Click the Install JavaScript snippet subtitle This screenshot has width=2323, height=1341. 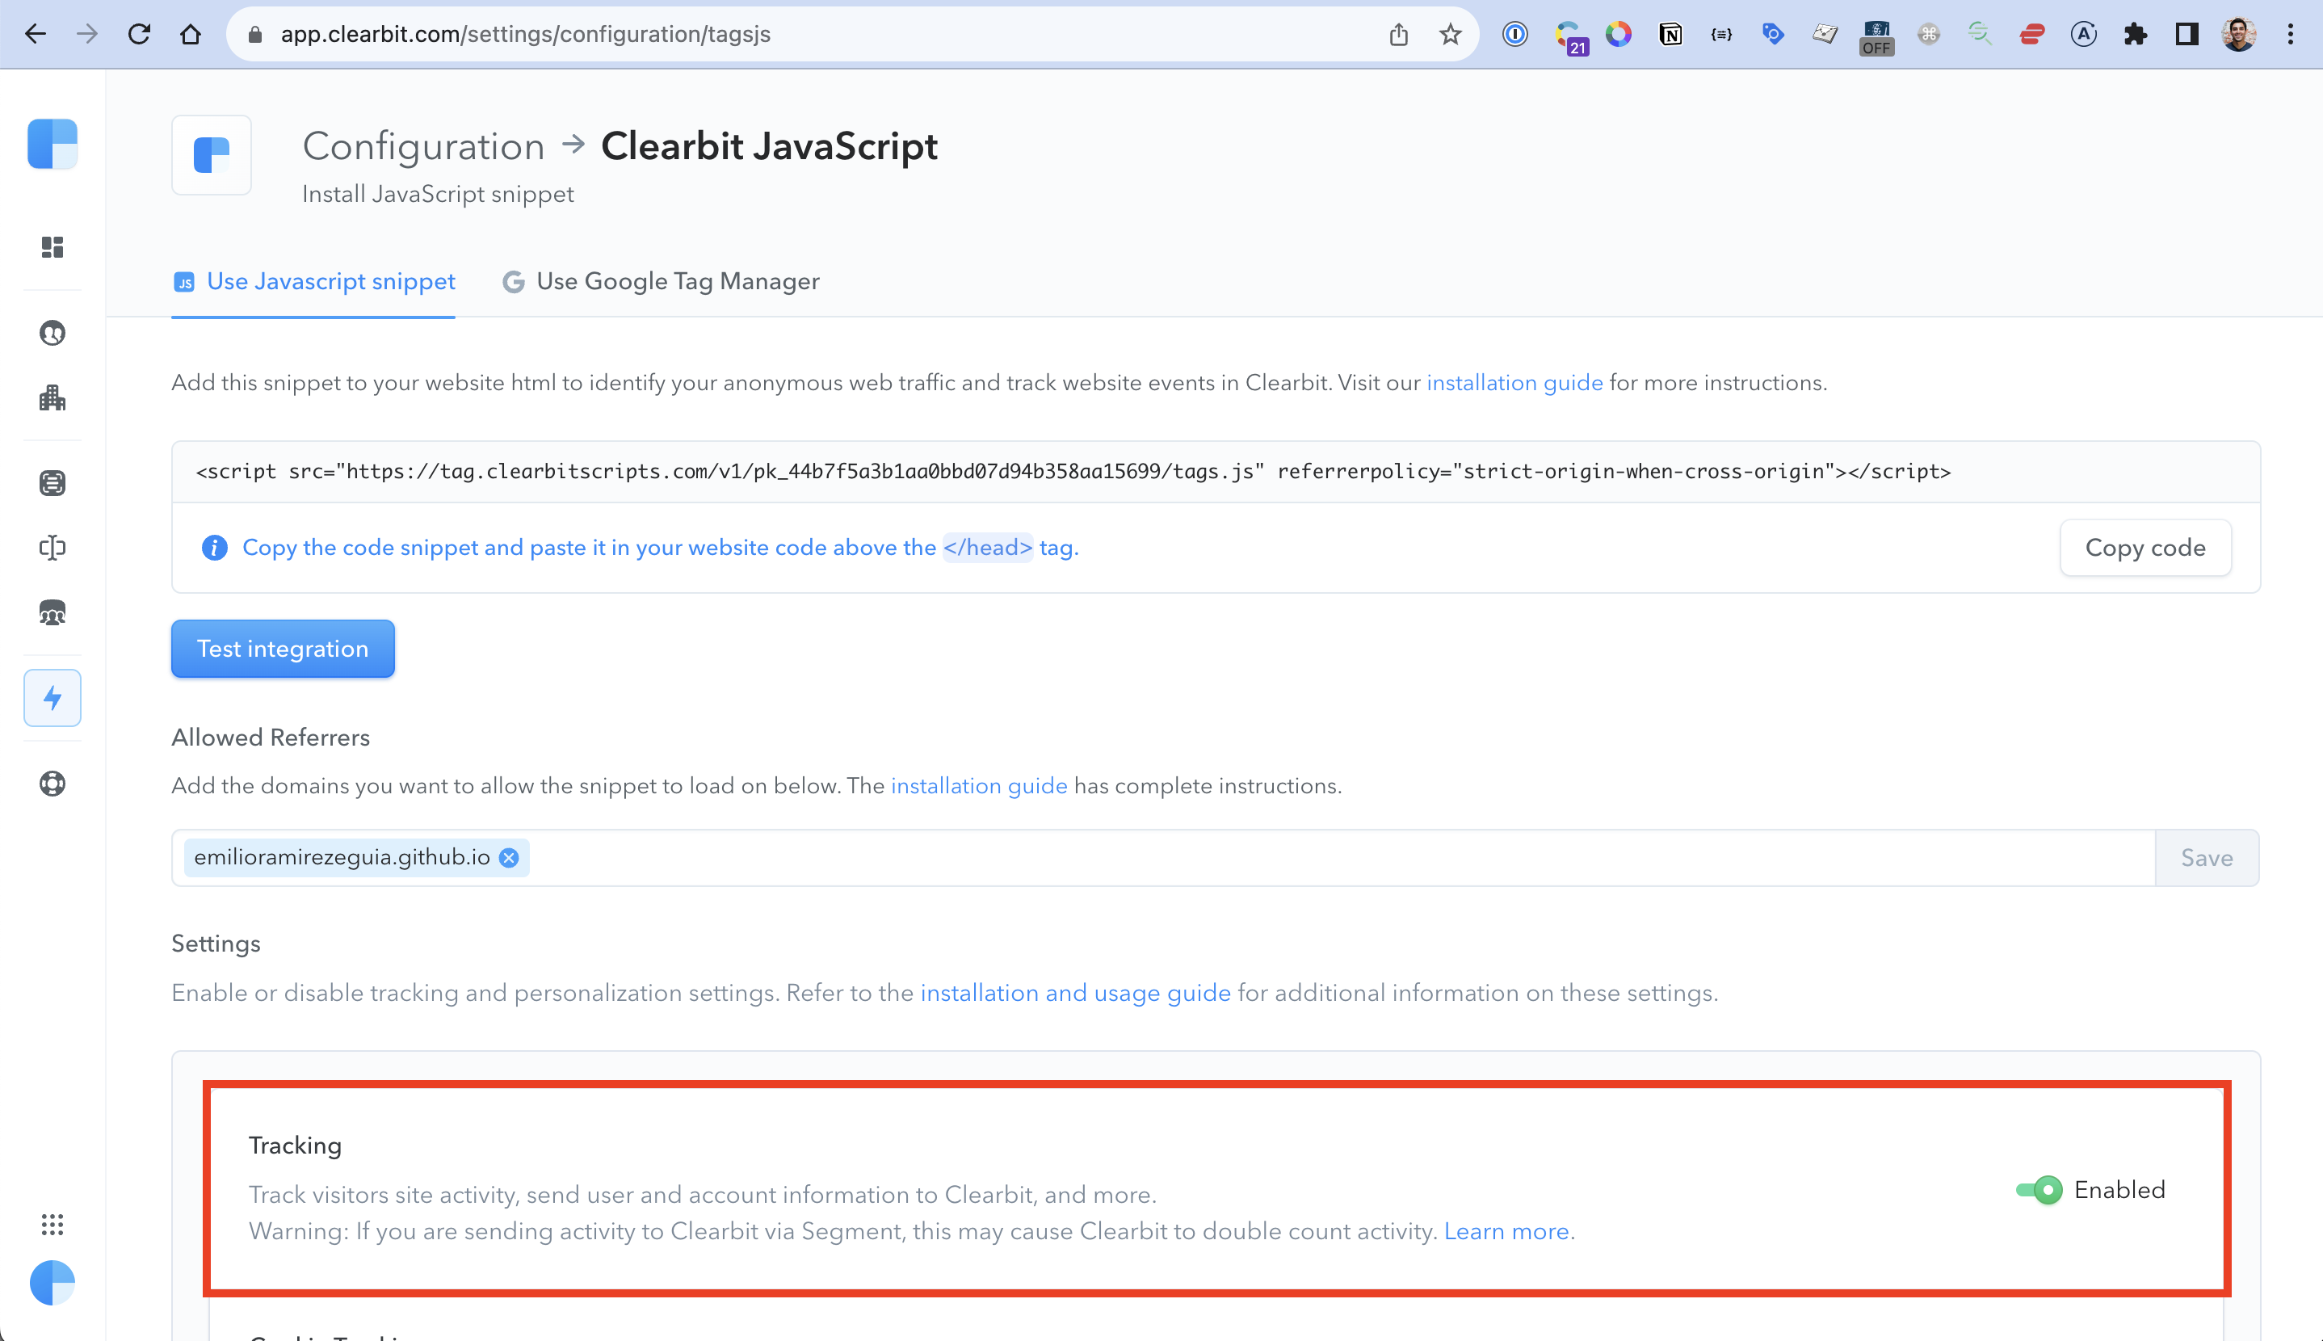click(x=437, y=193)
